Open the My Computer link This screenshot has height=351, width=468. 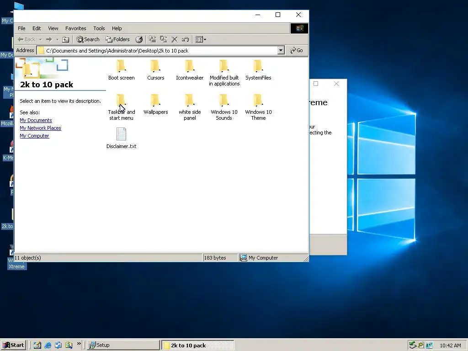(x=34, y=136)
